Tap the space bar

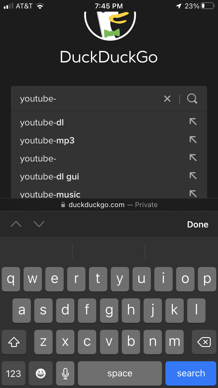pyautogui.click(x=120, y=373)
